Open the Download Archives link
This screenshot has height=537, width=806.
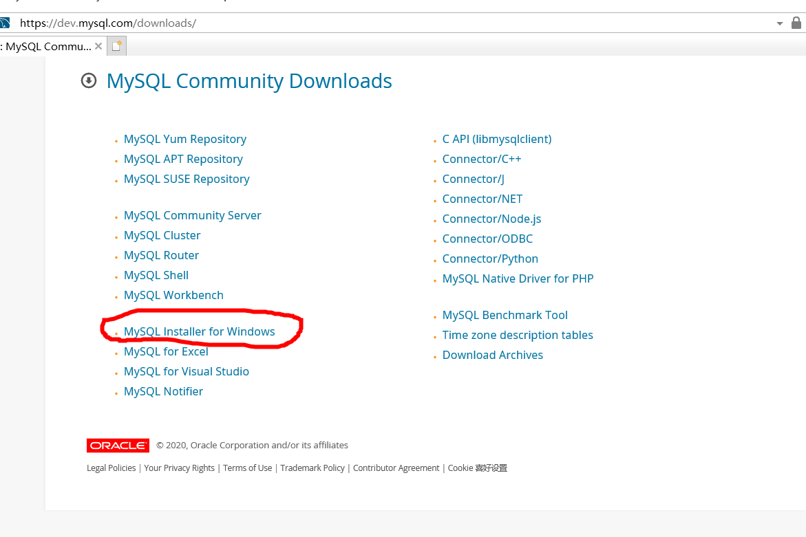[493, 355]
